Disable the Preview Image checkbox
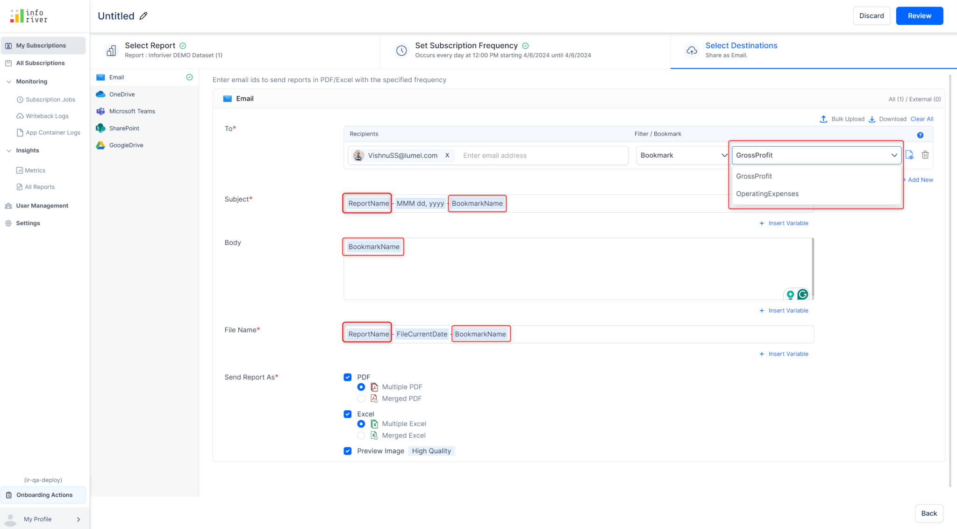This screenshot has height=529, width=957. (348, 451)
